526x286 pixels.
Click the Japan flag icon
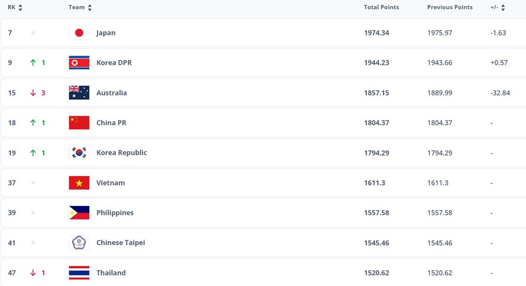coord(79,33)
